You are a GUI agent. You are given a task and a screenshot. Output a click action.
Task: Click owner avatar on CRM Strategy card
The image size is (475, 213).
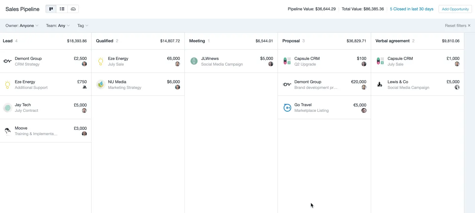tap(84, 64)
